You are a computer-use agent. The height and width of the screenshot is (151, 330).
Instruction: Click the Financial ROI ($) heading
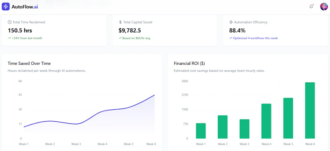[x=189, y=64]
